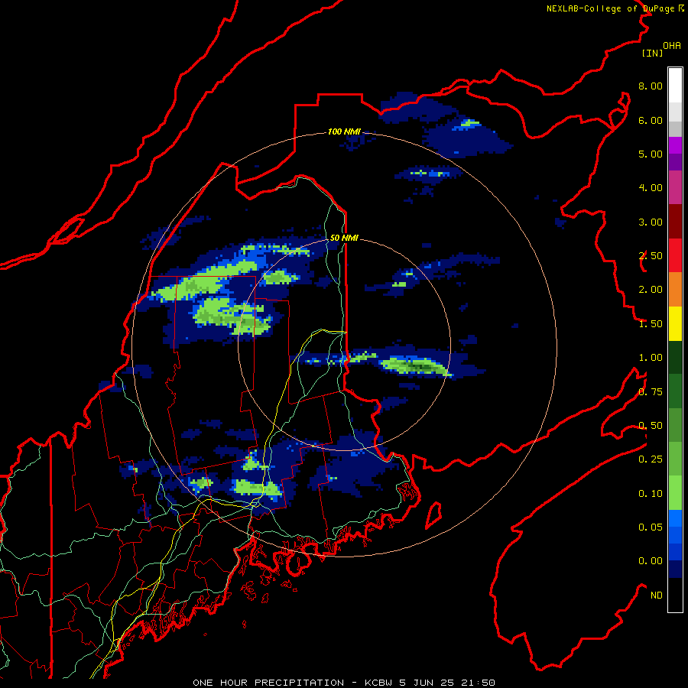Click the [IN] units label
Image resolution: width=688 pixels, height=688 pixels.
[x=652, y=53]
